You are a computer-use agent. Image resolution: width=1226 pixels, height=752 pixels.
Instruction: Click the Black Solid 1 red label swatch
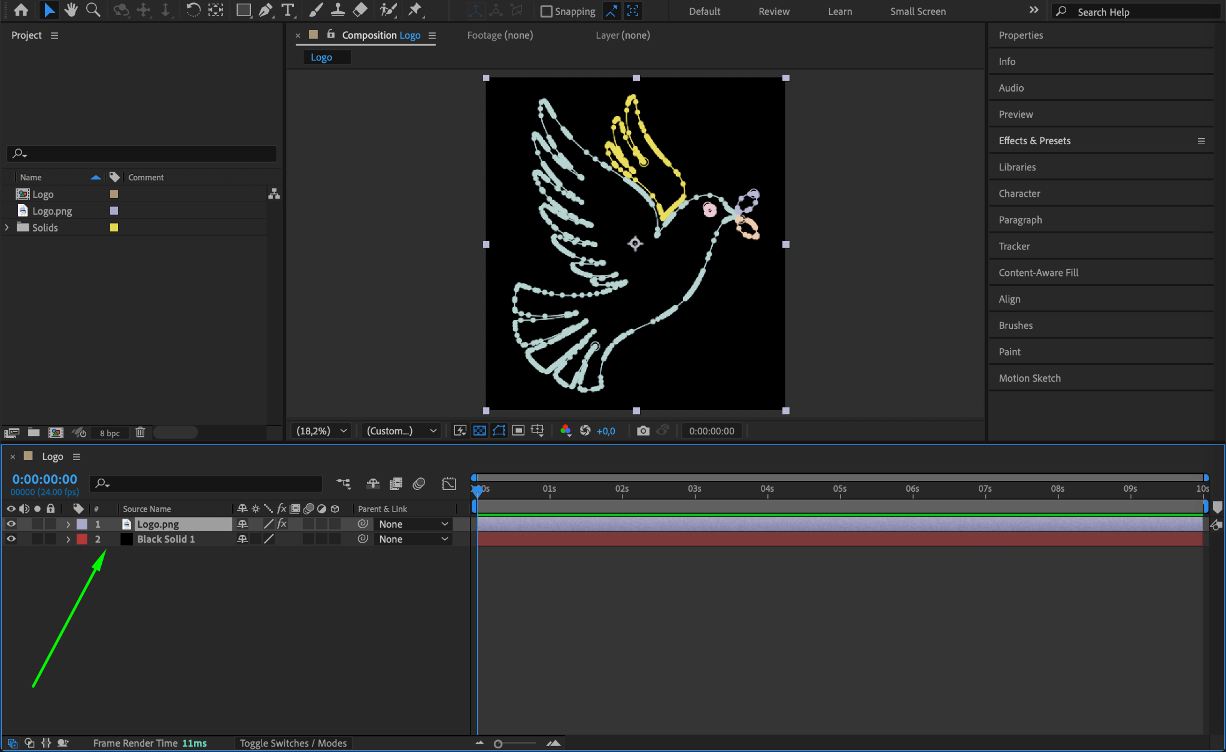click(82, 539)
